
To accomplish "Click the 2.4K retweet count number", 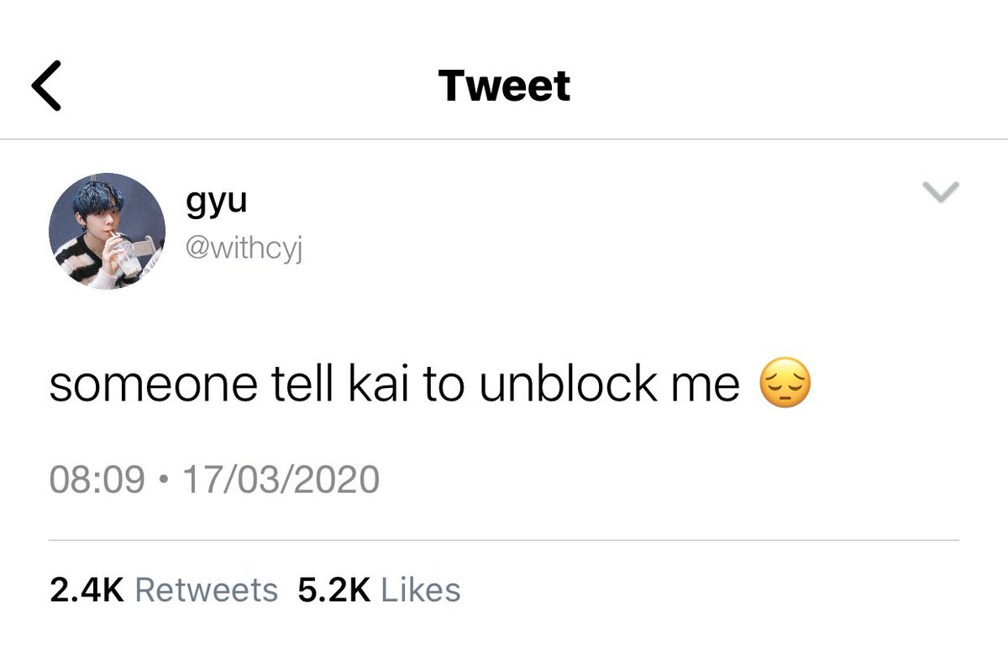I will [87, 589].
